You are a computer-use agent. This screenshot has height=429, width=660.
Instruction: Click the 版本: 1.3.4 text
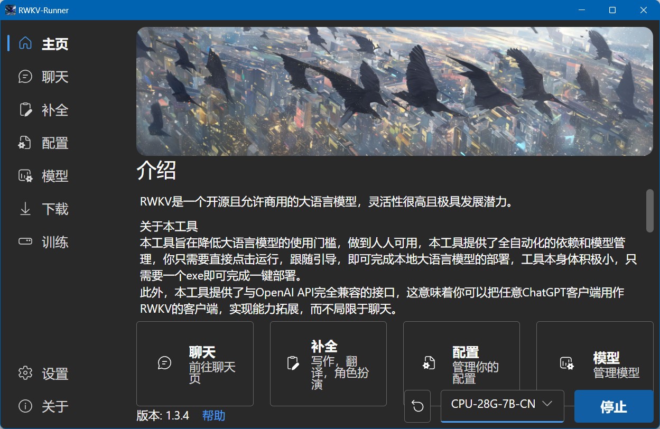(x=163, y=415)
